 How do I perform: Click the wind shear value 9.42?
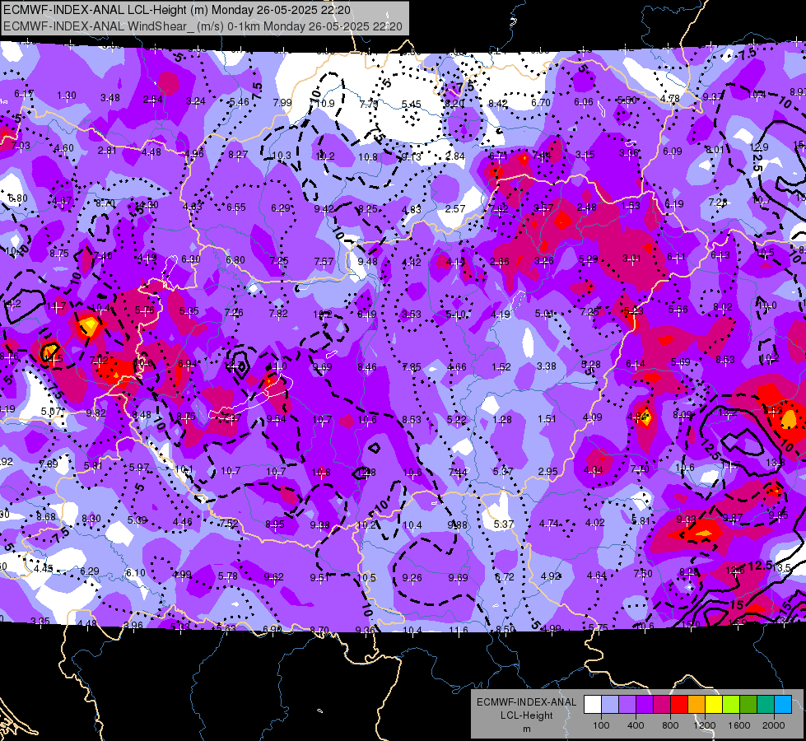pyautogui.click(x=324, y=208)
